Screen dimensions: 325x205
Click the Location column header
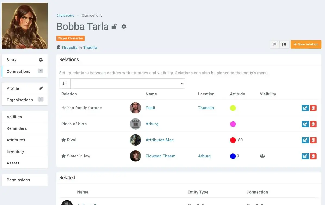pos(206,94)
